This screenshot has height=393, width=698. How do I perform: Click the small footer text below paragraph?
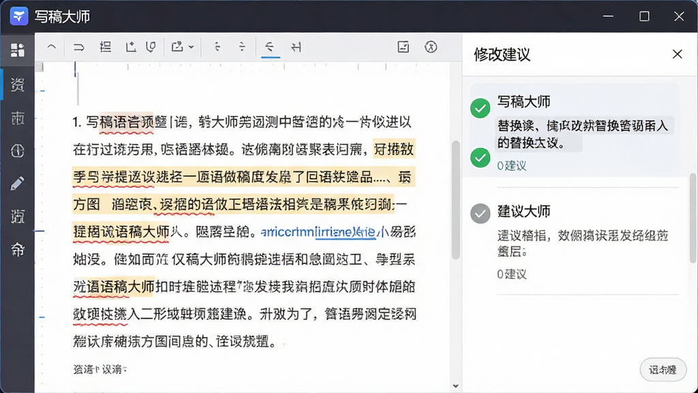coord(100,369)
